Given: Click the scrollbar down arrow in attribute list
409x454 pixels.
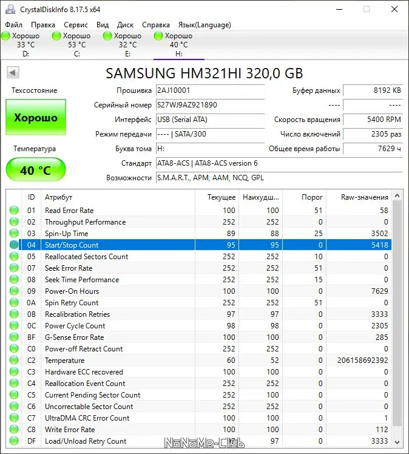Looking at the screenshot, I should 397,442.
